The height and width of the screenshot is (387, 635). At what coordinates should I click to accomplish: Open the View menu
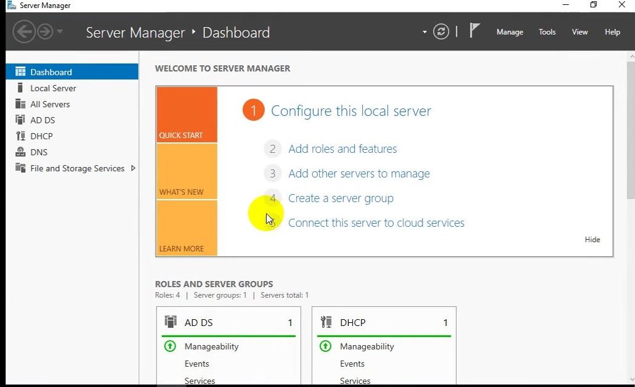coord(580,31)
